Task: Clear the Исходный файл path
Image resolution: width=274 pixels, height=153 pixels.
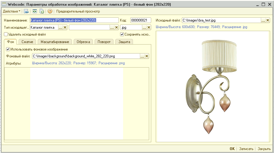Action: tap(268, 20)
